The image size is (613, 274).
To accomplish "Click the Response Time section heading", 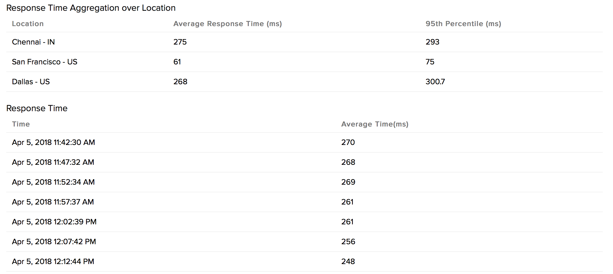I will (37, 108).
